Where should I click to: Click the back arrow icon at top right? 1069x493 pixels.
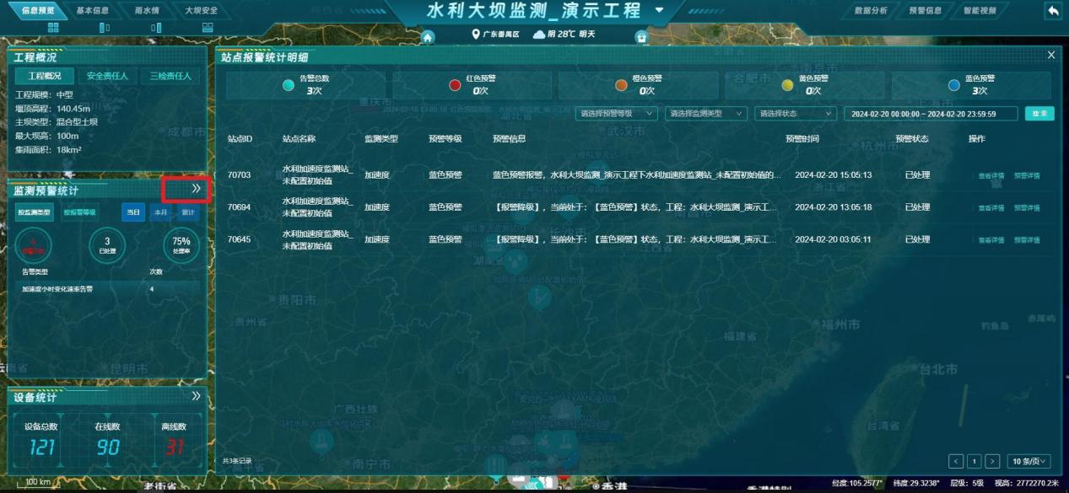click(x=1053, y=11)
